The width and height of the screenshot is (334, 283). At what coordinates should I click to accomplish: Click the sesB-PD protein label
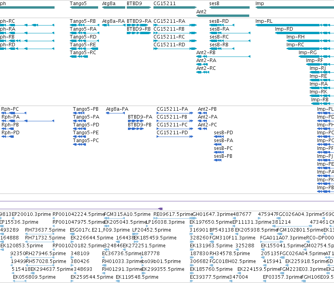[x=223, y=133]
